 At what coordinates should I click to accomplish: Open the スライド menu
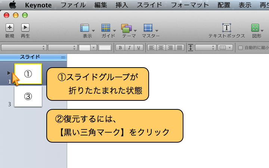point(149,5)
